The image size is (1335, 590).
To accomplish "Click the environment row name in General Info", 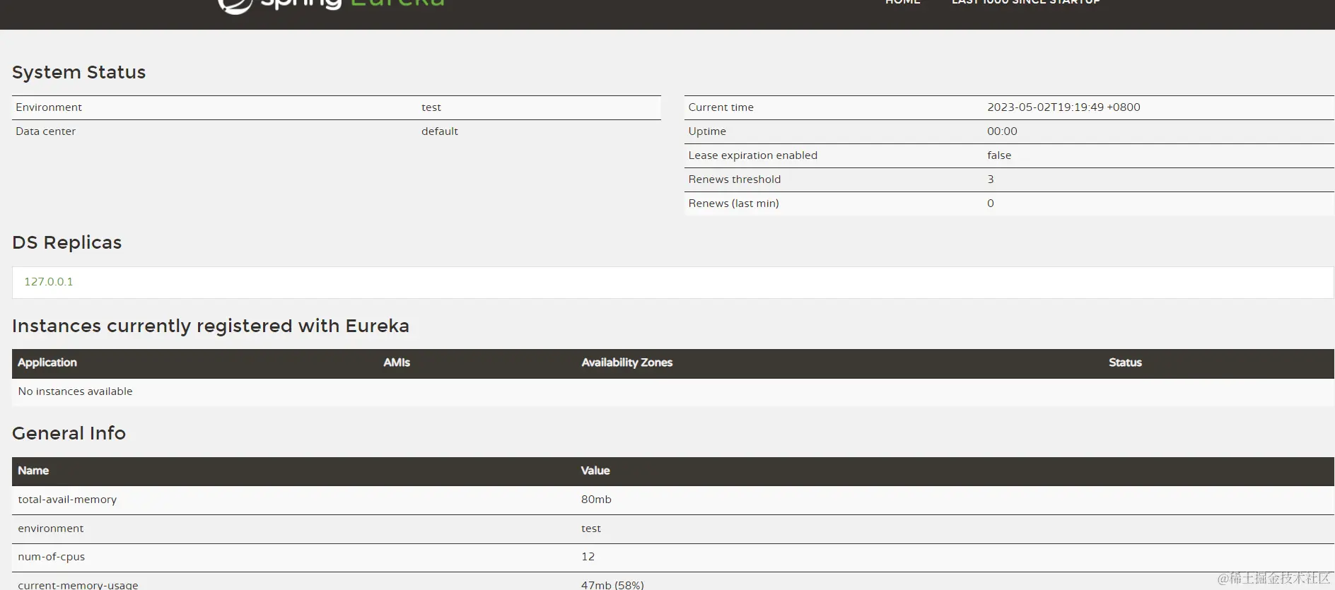I will (51, 529).
